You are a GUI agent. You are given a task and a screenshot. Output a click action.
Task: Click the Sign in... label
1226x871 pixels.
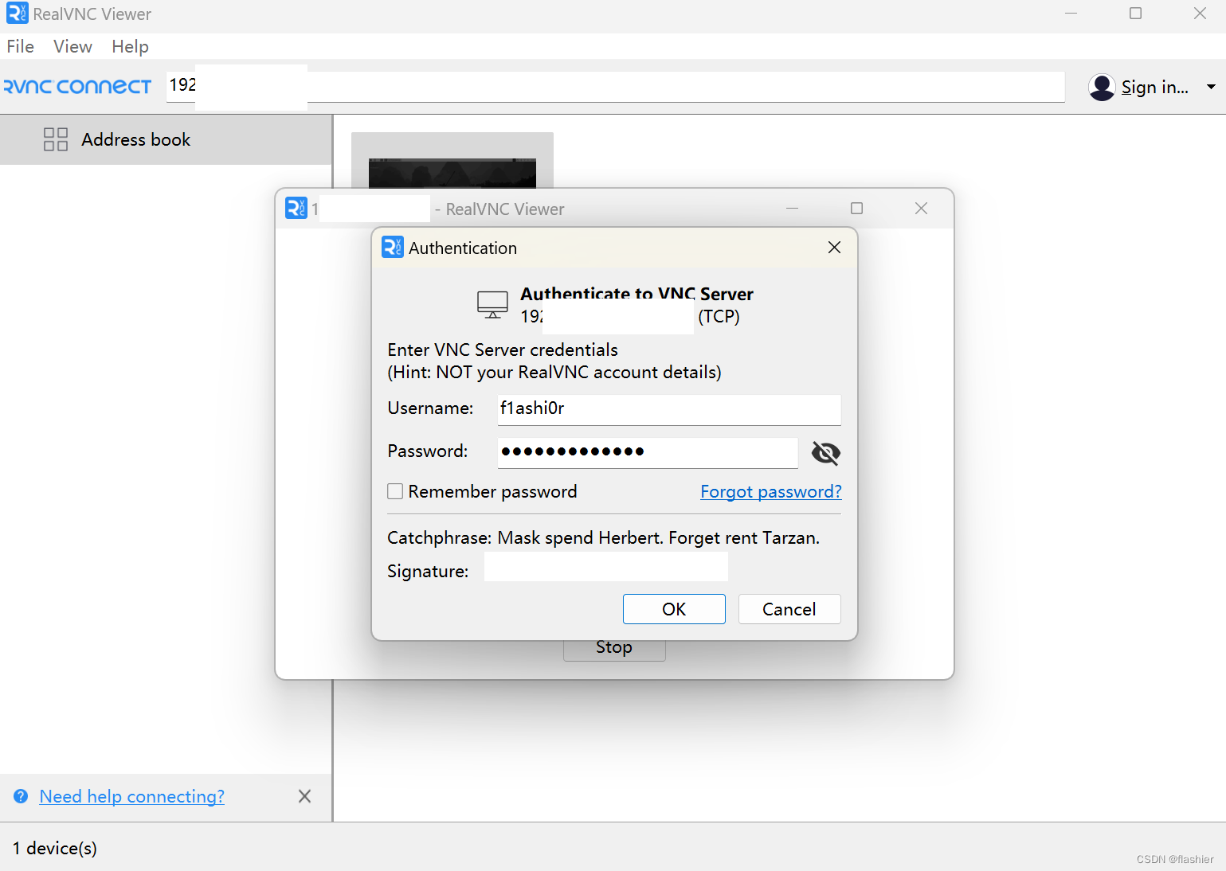pos(1154,87)
